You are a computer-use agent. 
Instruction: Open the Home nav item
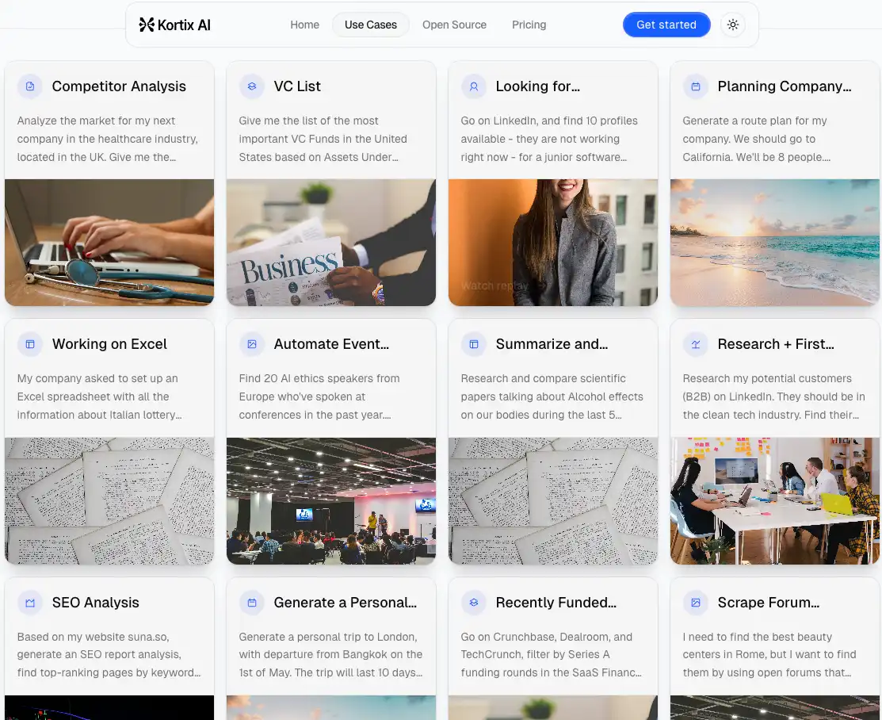point(304,25)
